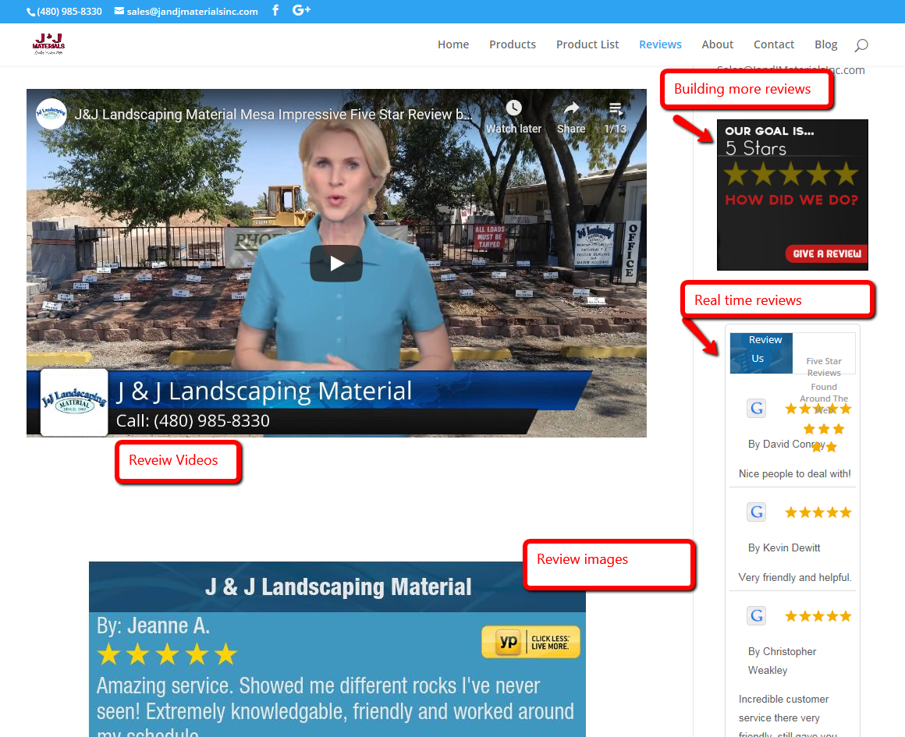Click Google icon beside David Conroy review

(756, 409)
